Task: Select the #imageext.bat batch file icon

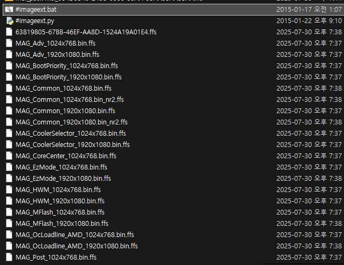Action: click(9, 10)
